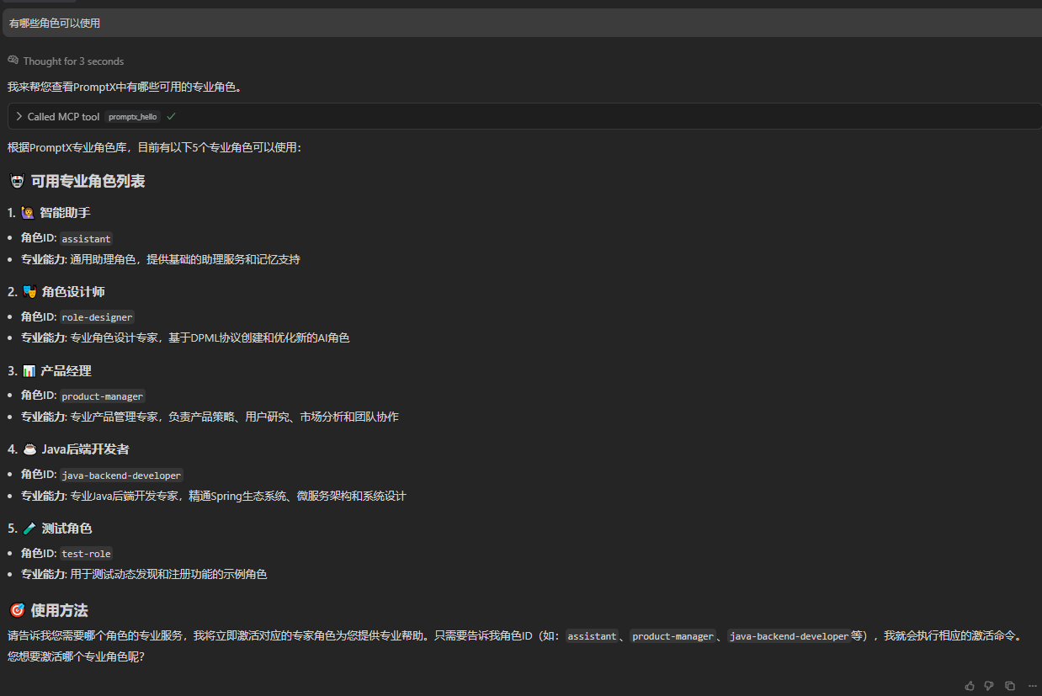Click the thought icon beside Thought for 3 seconds
1042x696 pixels.
tap(12, 61)
